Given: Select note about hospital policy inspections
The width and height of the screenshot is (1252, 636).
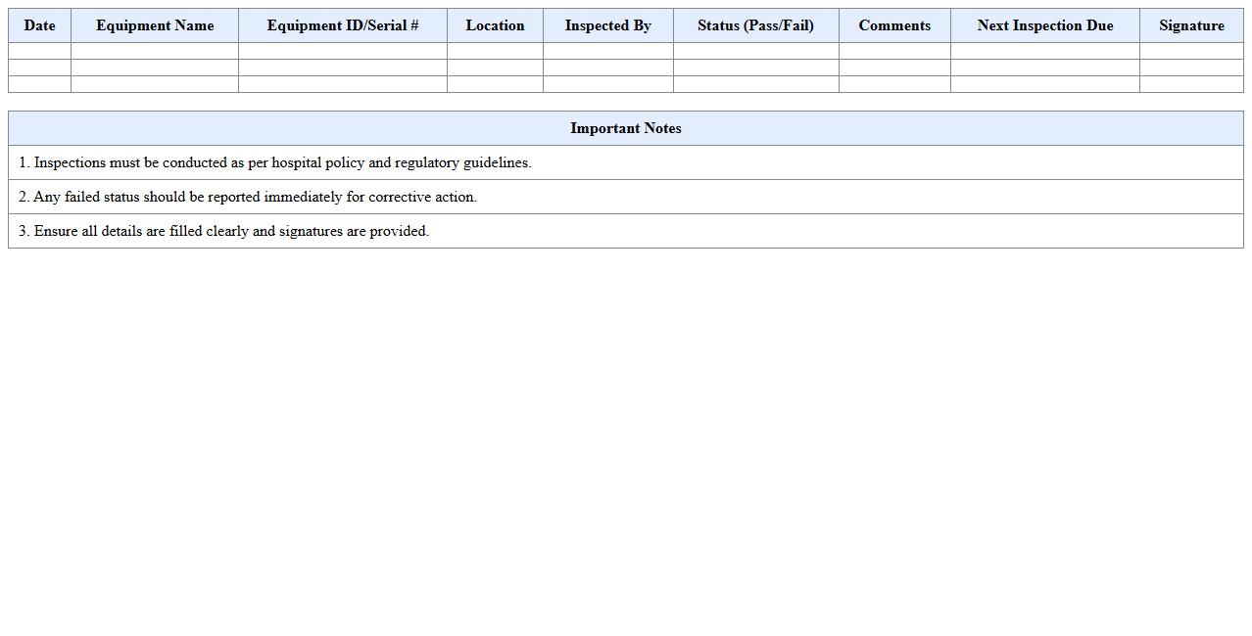Looking at the screenshot, I should [275, 162].
